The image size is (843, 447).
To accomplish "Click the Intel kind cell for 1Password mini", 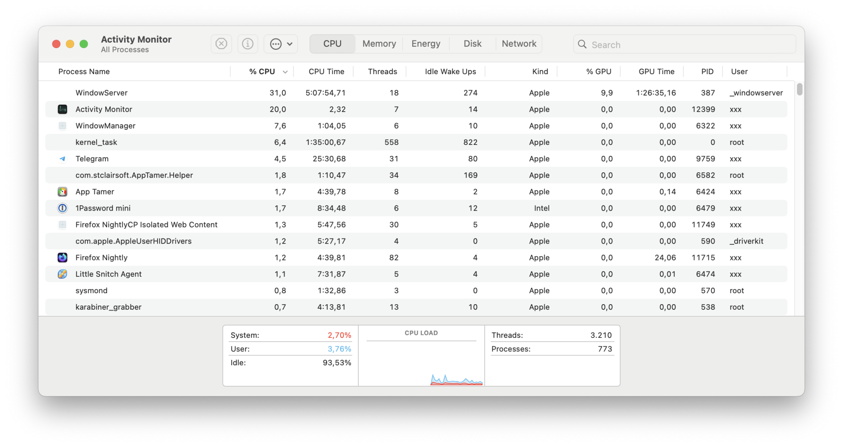I will 542,208.
